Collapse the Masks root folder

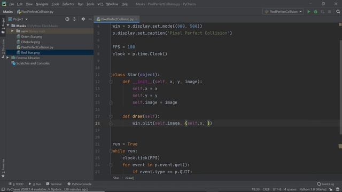[8, 26]
